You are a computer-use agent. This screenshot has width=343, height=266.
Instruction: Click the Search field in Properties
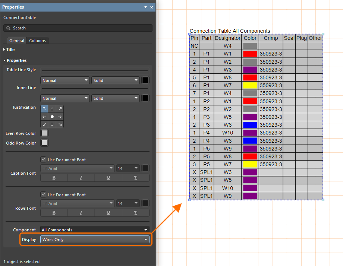pyautogui.click(x=78, y=28)
